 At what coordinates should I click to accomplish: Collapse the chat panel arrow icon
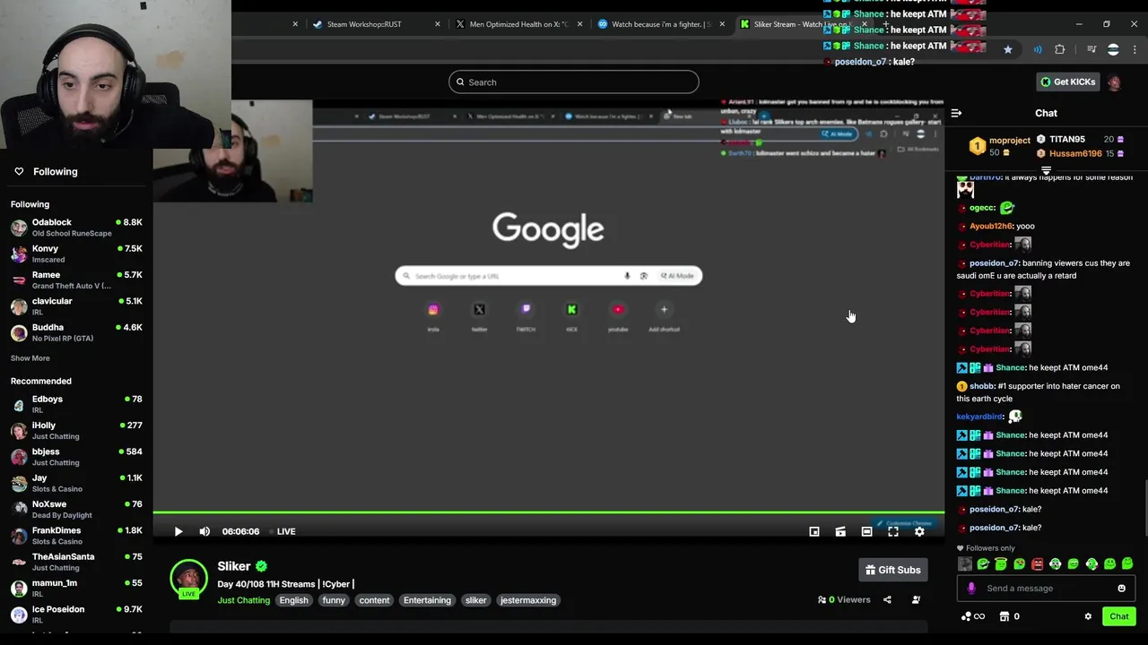(956, 113)
